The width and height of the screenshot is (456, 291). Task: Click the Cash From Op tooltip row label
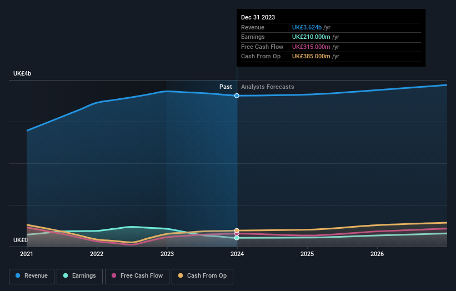pos(261,57)
